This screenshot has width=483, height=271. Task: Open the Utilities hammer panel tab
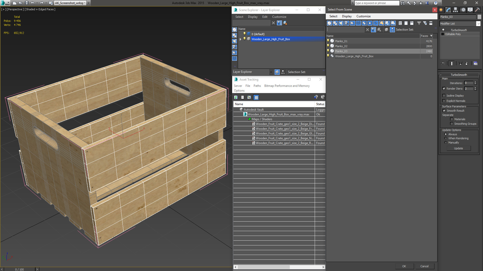coord(477,10)
